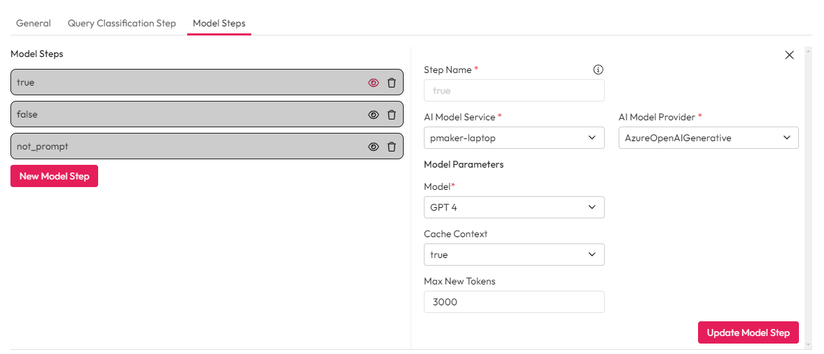This screenshot has width=824, height=354.
Task: Click the Step Name info icon
Action: click(598, 70)
